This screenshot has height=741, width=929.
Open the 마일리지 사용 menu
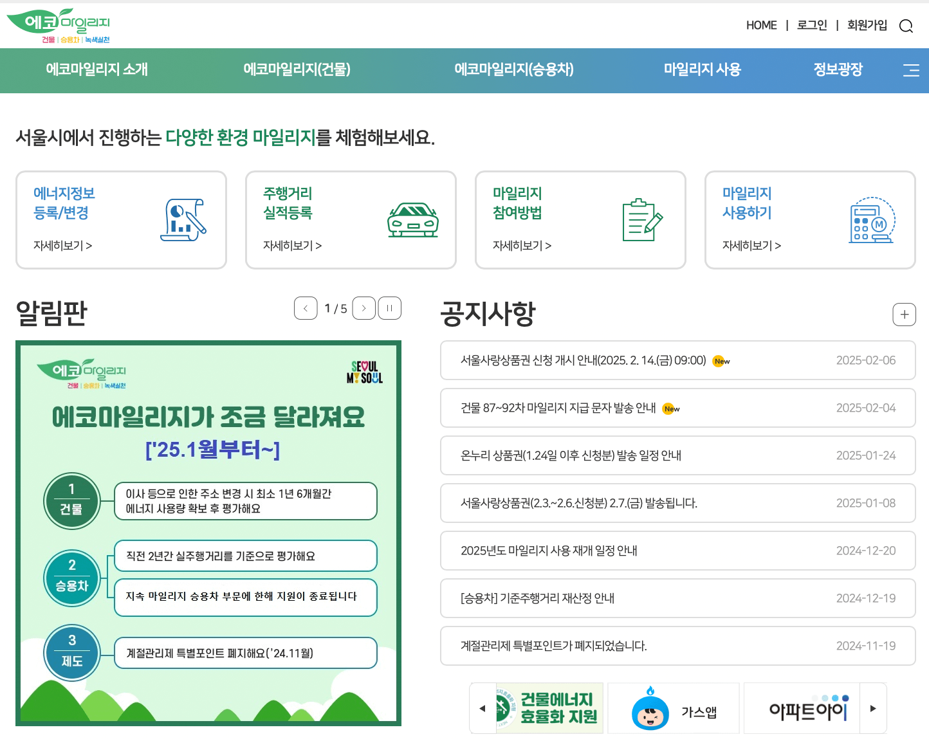pyautogui.click(x=702, y=70)
